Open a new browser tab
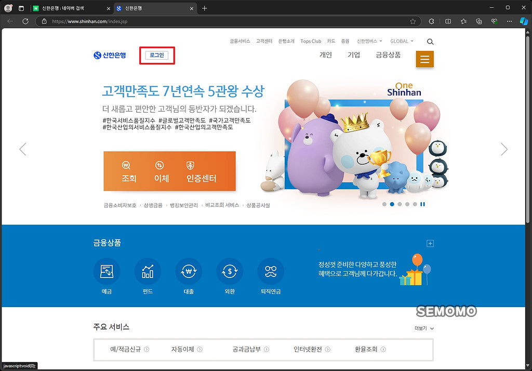 205,8
